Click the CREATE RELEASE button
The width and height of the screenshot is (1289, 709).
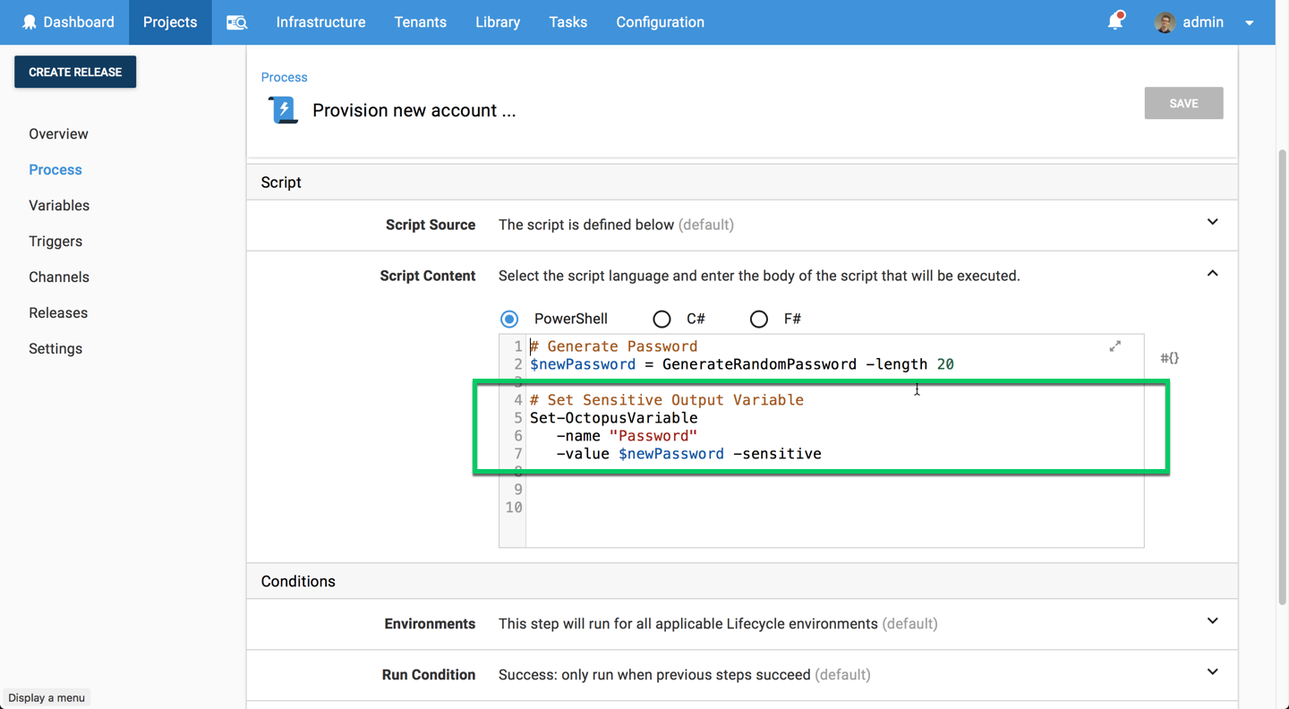coord(75,73)
